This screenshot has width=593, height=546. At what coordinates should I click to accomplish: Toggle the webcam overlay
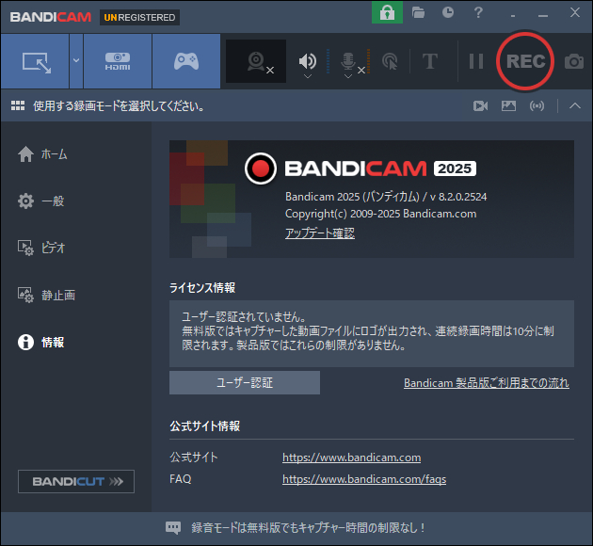(x=256, y=61)
